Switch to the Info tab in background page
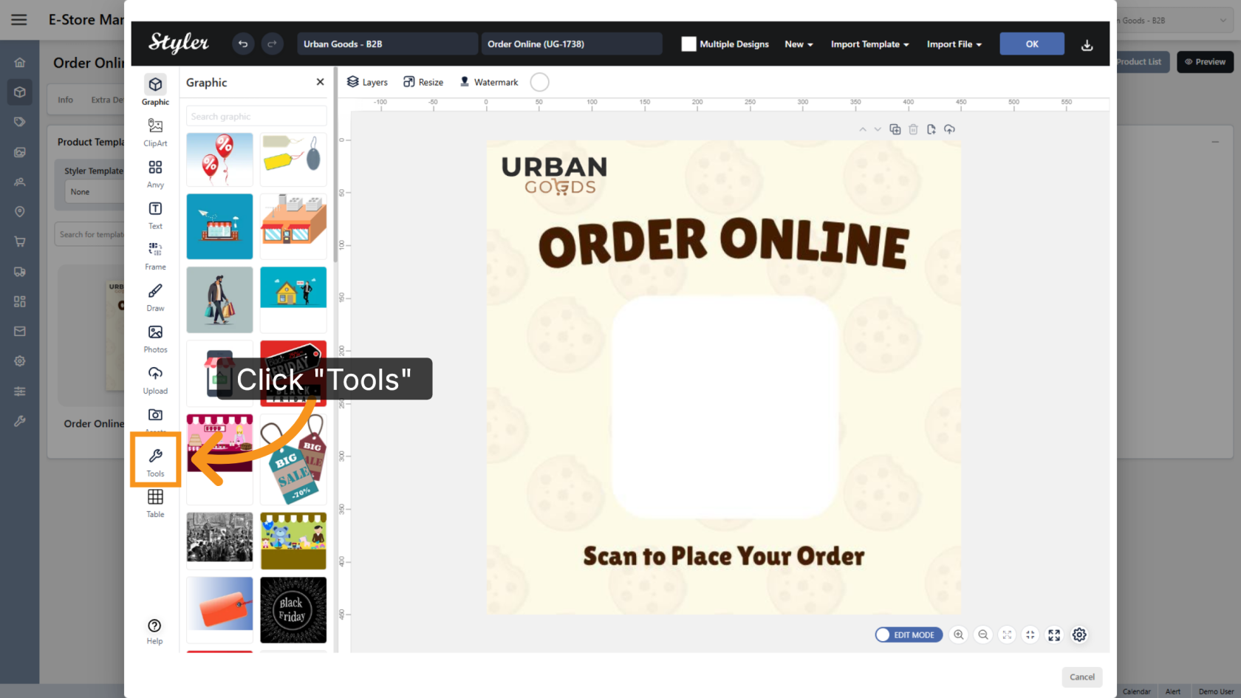 click(66, 100)
